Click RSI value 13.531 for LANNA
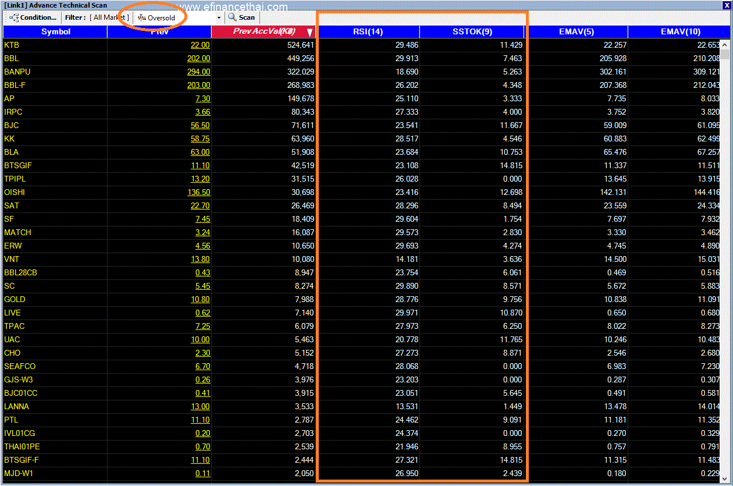This screenshot has height=486, width=733. click(407, 406)
